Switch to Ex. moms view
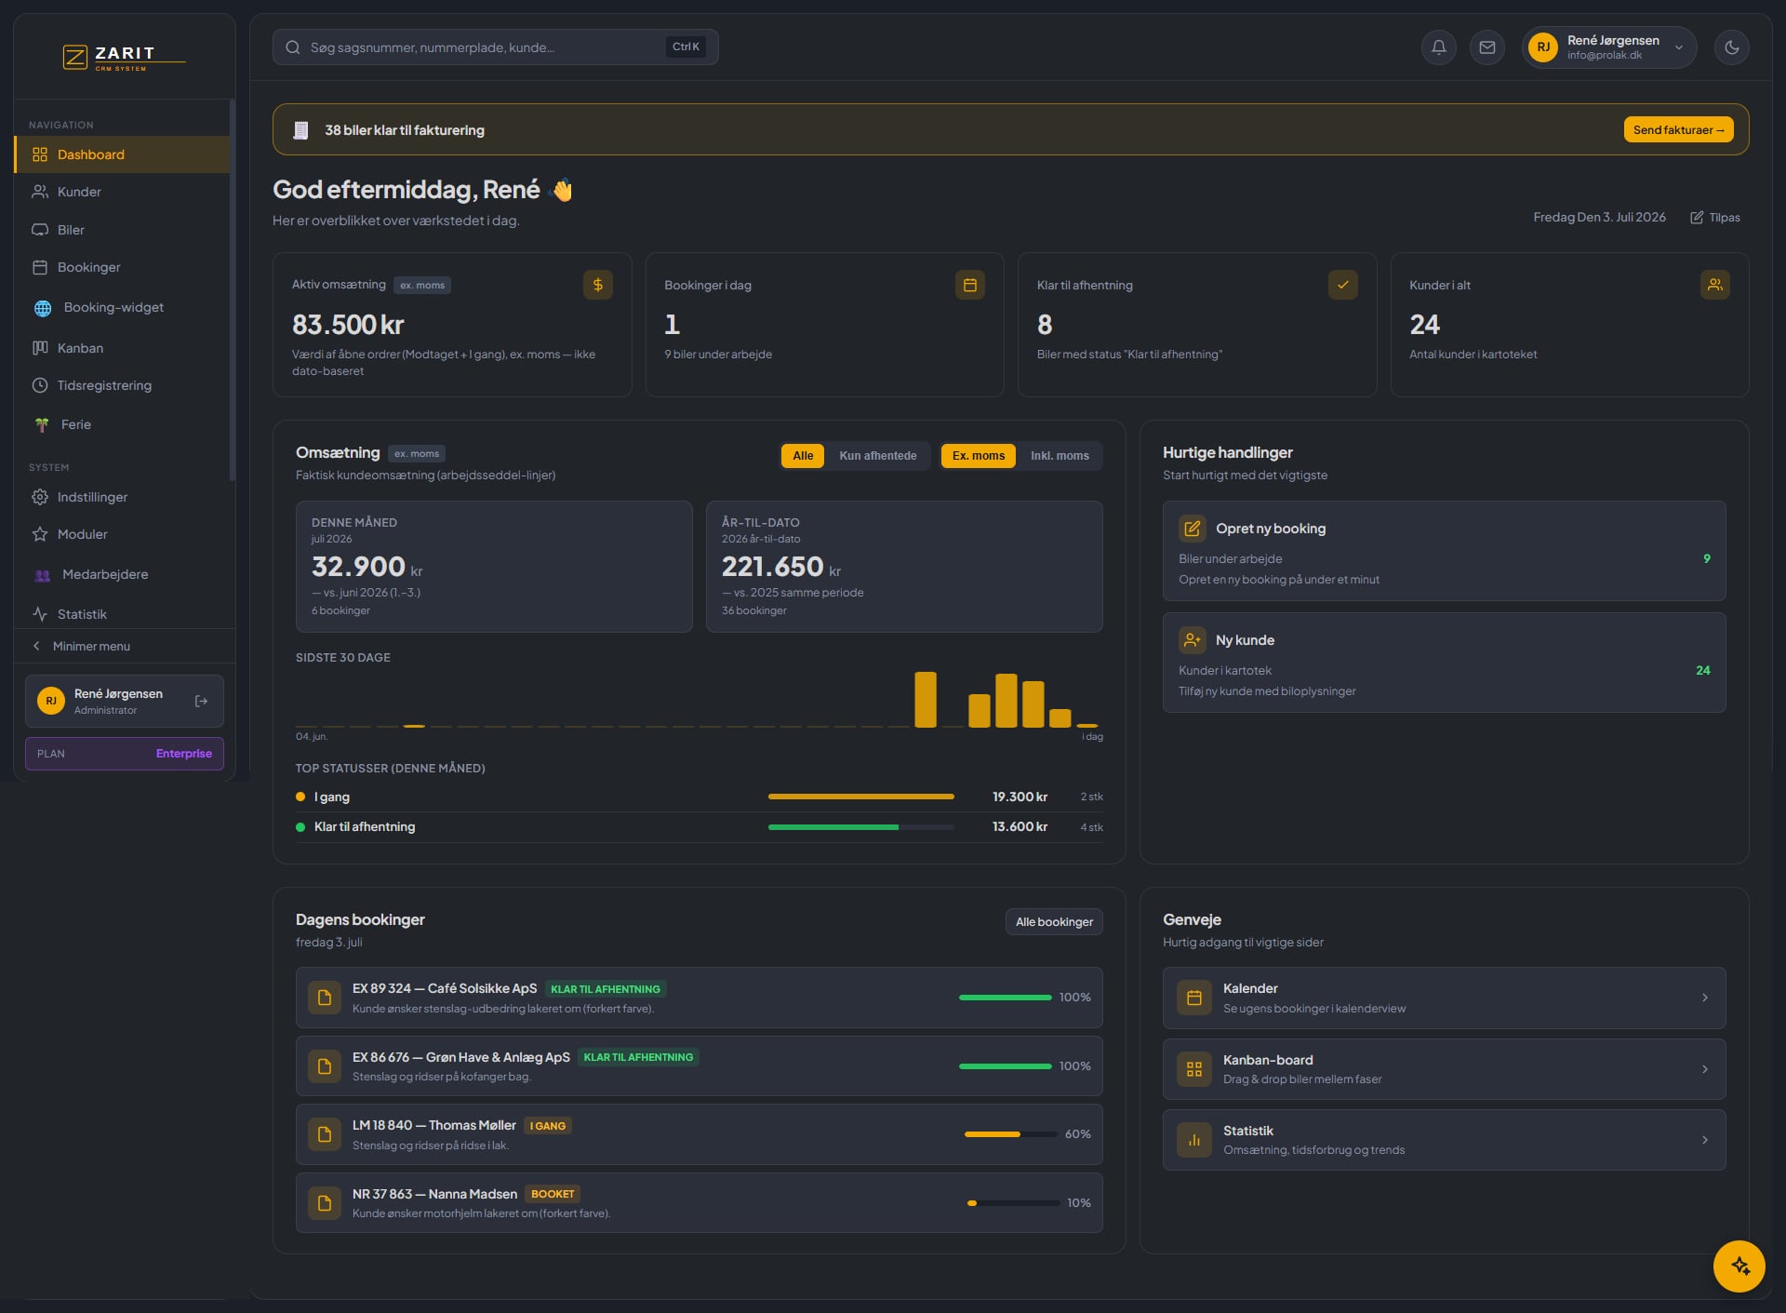 point(978,456)
